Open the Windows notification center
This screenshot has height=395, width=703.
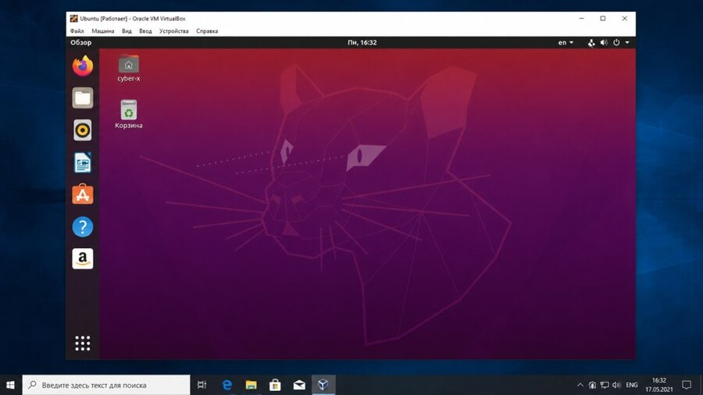tap(687, 385)
